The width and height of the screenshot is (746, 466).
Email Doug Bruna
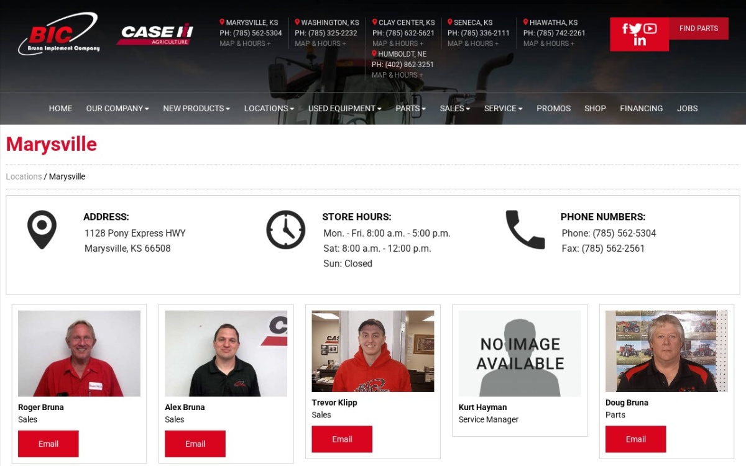coord(636,439)
